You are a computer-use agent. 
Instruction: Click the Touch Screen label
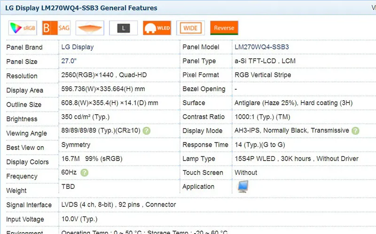point(203,172)
